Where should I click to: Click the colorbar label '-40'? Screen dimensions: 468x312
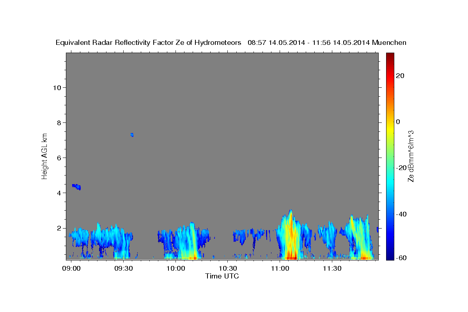click(x=401, y=214)
